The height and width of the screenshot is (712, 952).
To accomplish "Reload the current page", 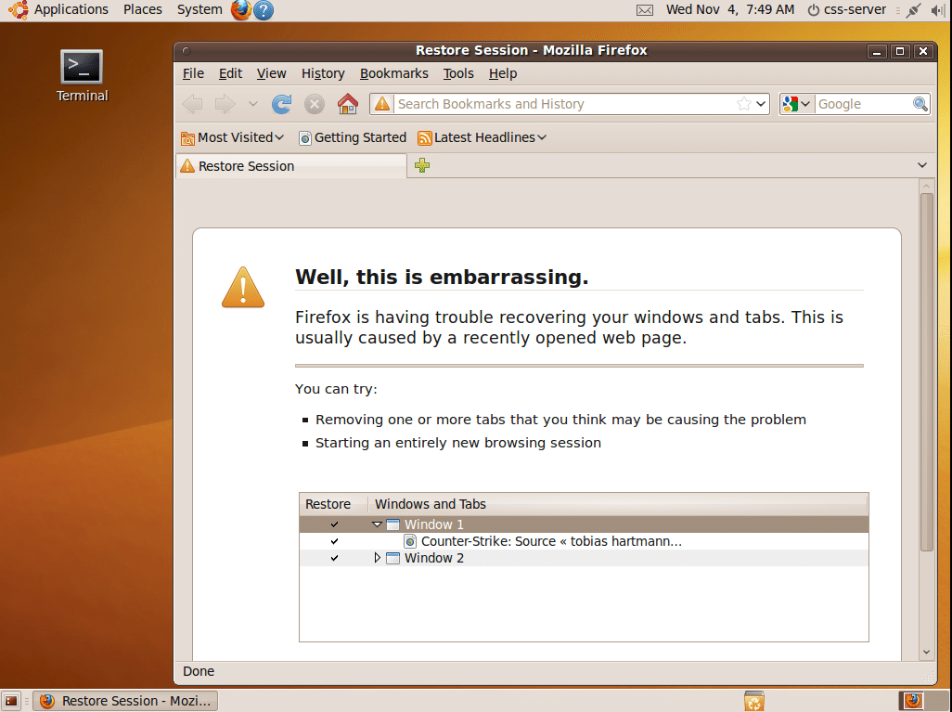I will pyautogui.click(x=281, y=104).
